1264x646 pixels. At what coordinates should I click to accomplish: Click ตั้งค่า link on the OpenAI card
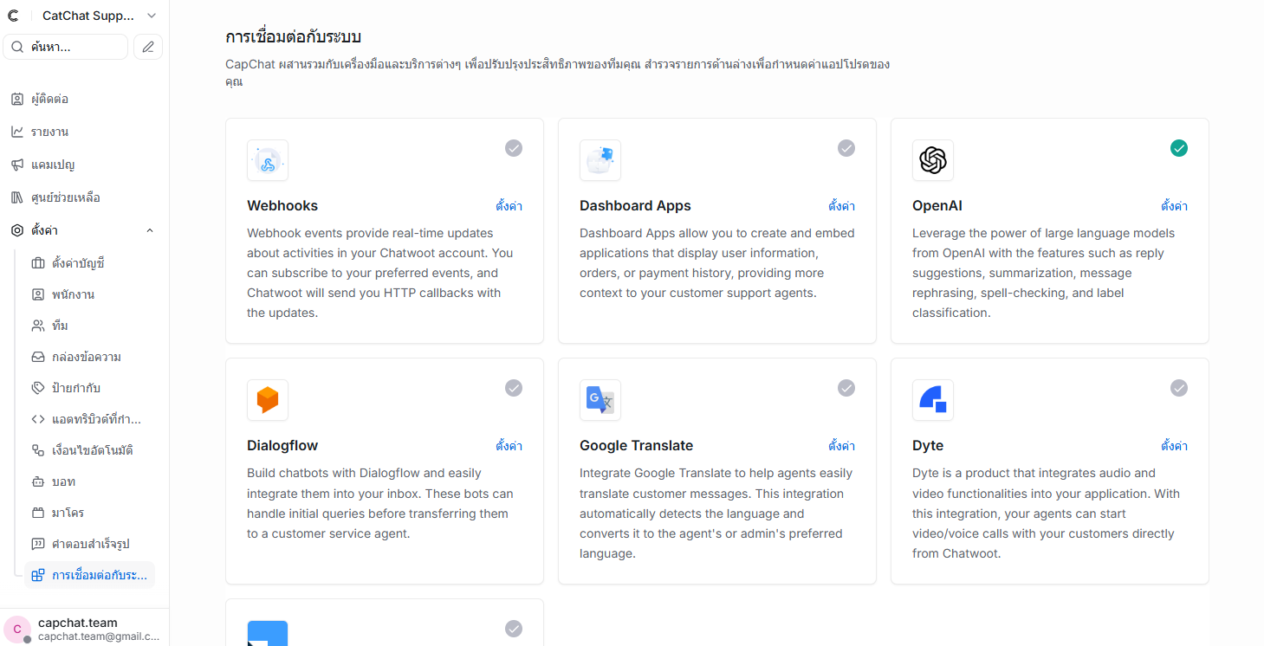(1174, 206)
